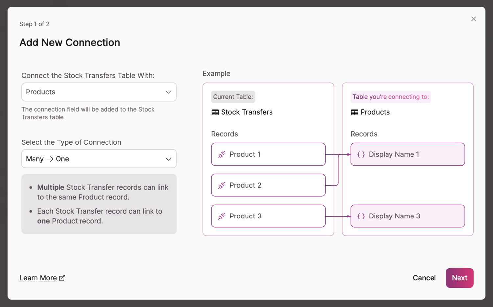The image size is (493, 307).
Task: Close the Add New Connection dialog
Action: (x=473, y=19)
